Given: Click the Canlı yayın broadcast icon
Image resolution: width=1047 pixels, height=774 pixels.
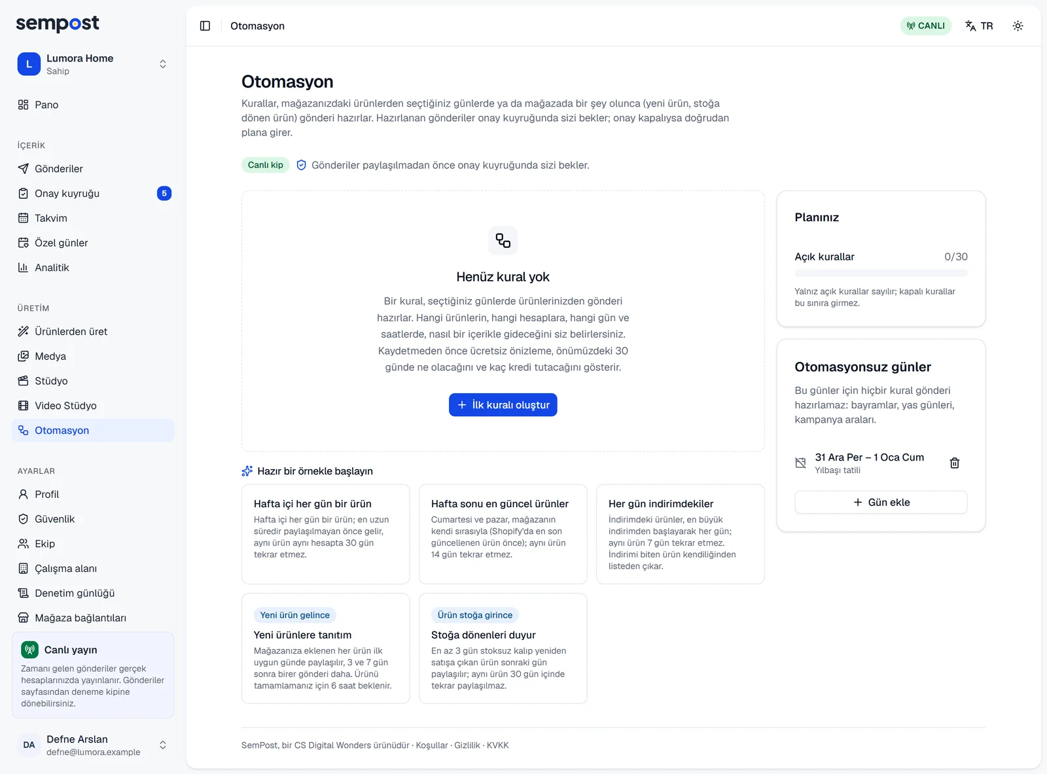Looking at the screenshot, I should tap(29, 650).
